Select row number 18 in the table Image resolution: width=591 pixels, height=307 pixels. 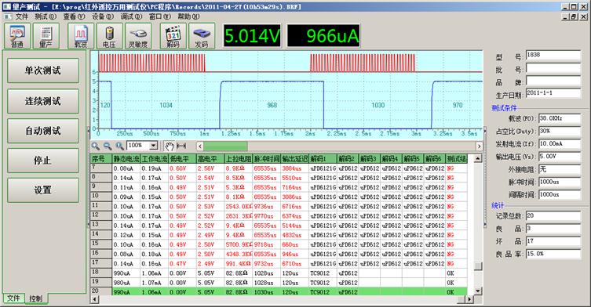click(101, 273)
